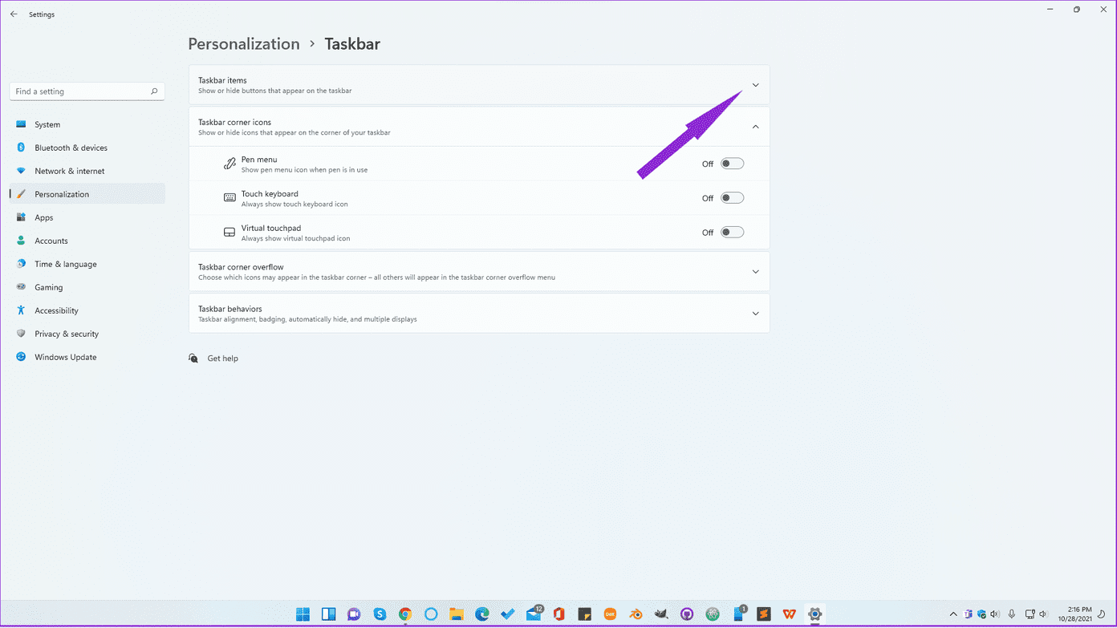This screenshot has width=1117, height=628.
Task: Go to Accessibility in the sidebar
Action: coord(87,310)
